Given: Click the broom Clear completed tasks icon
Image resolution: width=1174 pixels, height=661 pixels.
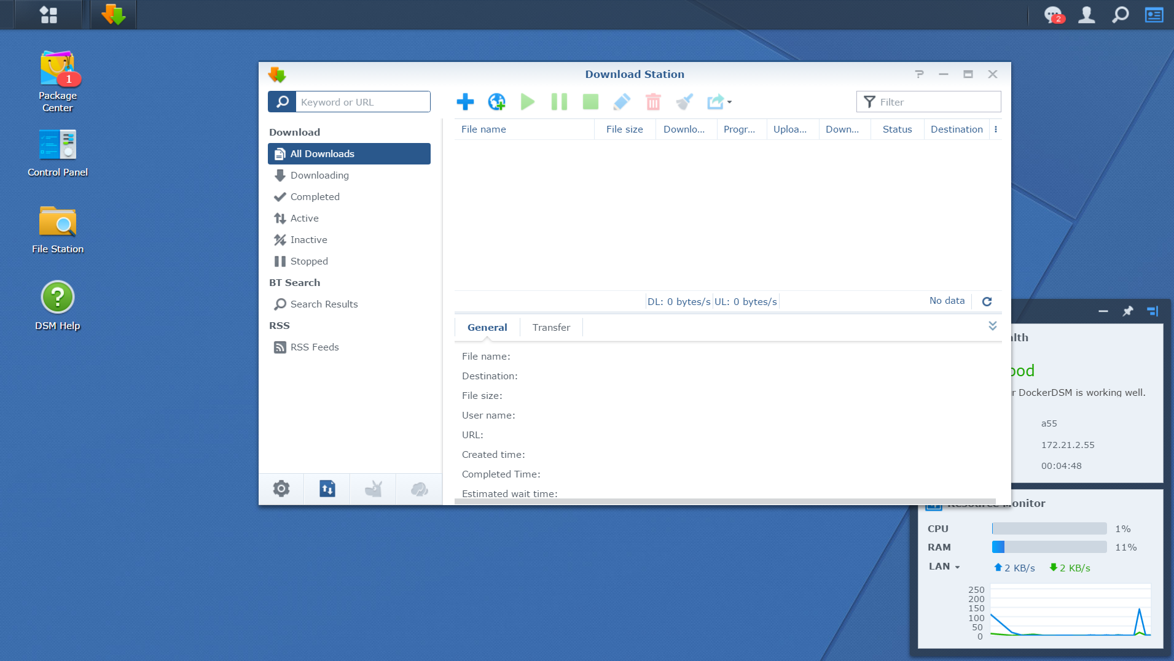Looking at the screenshot, I should coord(684,102).
